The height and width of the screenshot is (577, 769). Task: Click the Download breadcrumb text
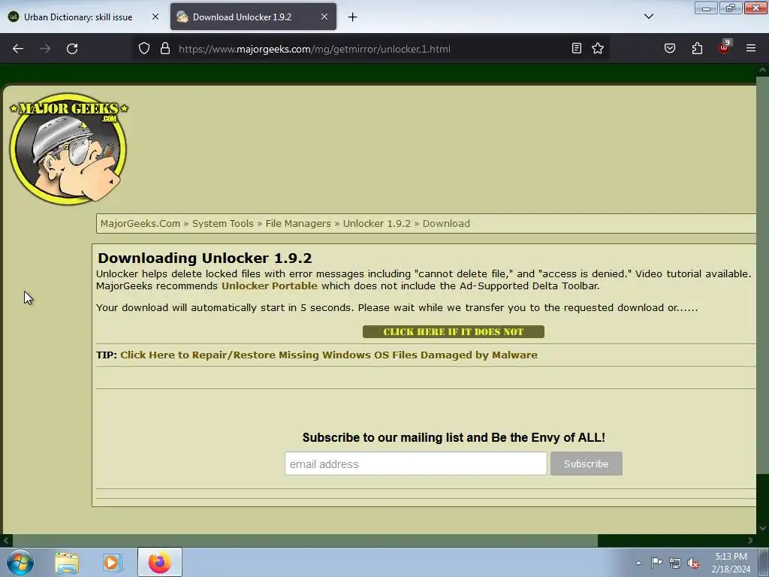point(446,224)
